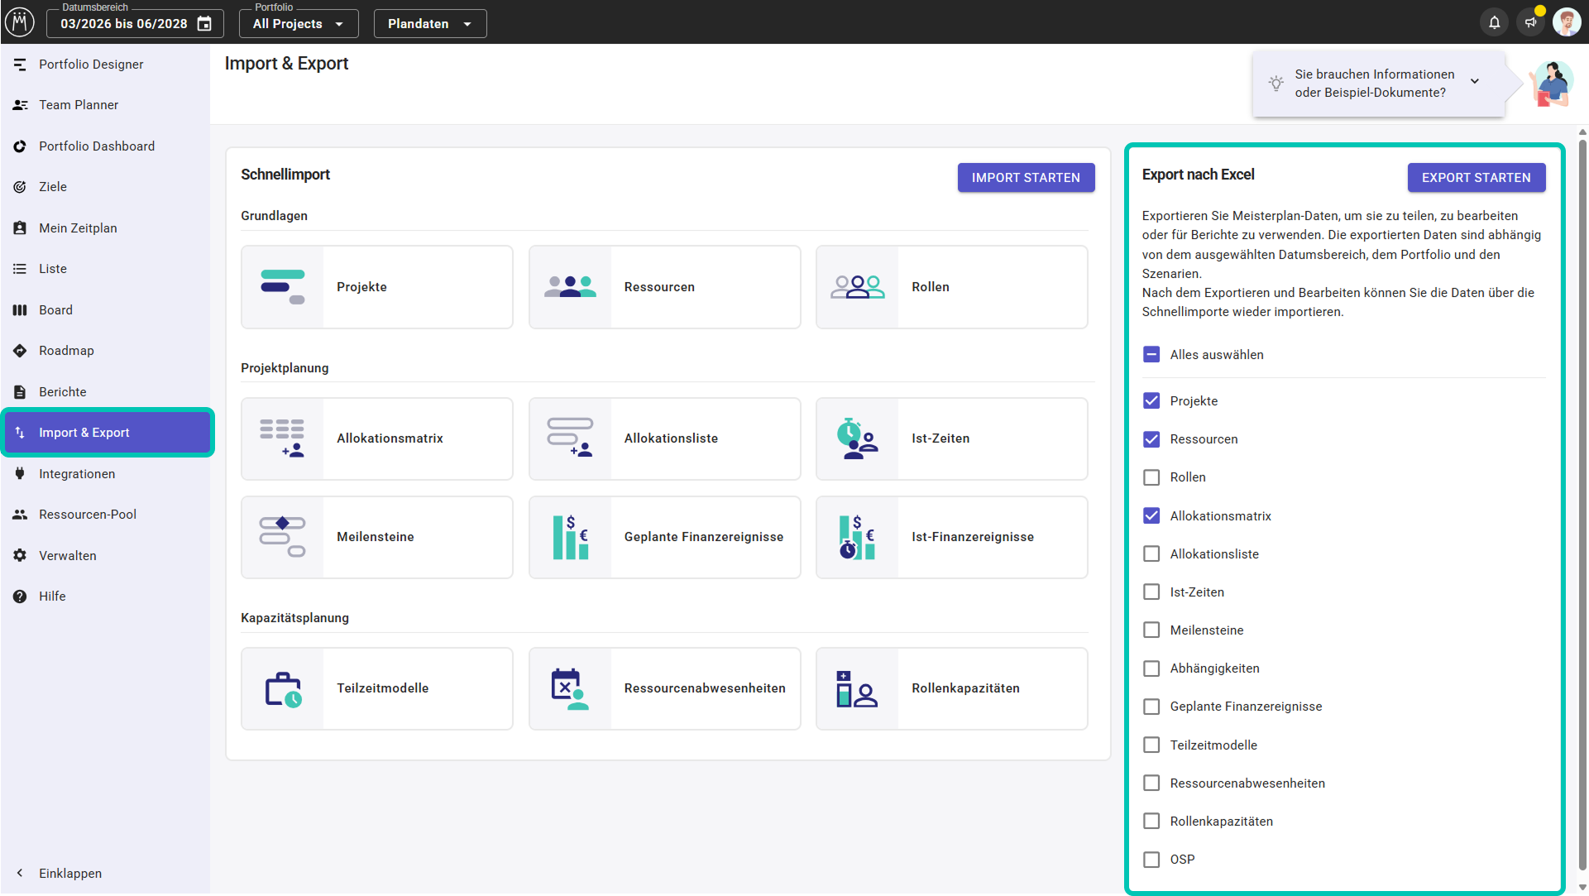Screen dimensions: 1589x896
Task: Click the Ressourcenabwesenheiten calendar icon
Action: [570, 689]
